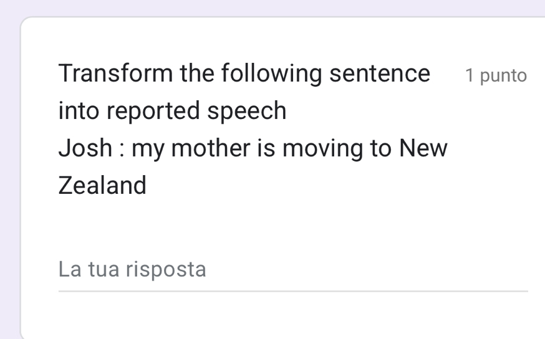Image resolution: width=545 pixels, height=339 pixels.
Task: Click the underline beneath the answer placeholder
Action: click(x=293, y=290)
